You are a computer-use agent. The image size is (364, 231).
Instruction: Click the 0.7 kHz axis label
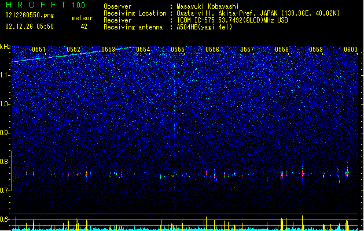coord(5,191)
